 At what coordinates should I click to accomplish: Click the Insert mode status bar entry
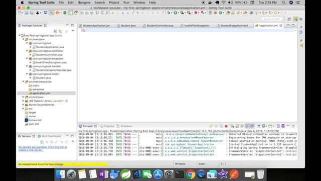tap(202, 164)
